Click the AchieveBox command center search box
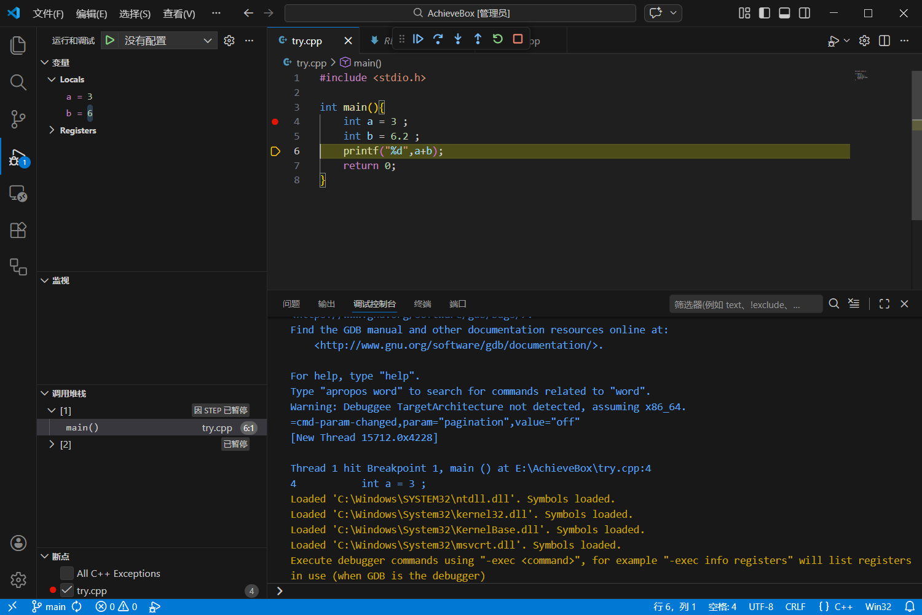Viewport: 922px width, 615px height. point(460,13)
